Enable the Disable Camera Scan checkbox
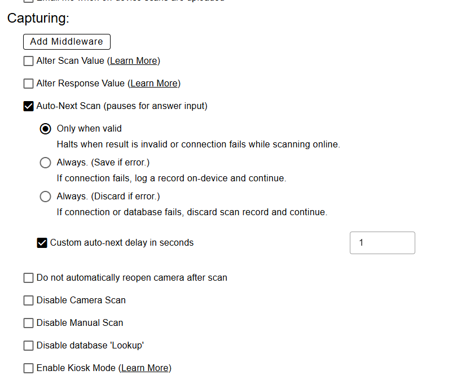 [28, 300]
